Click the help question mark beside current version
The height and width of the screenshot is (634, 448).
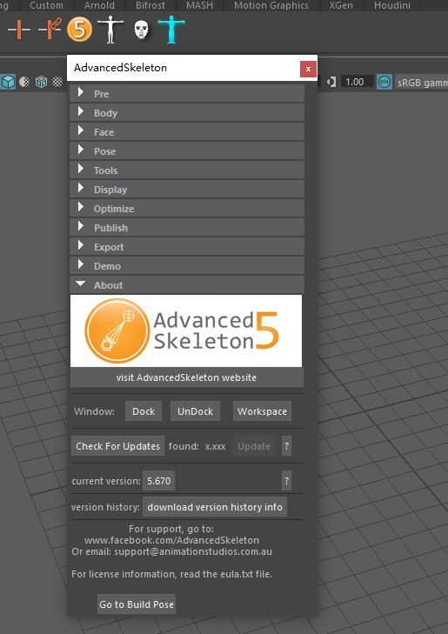(286, 481)
